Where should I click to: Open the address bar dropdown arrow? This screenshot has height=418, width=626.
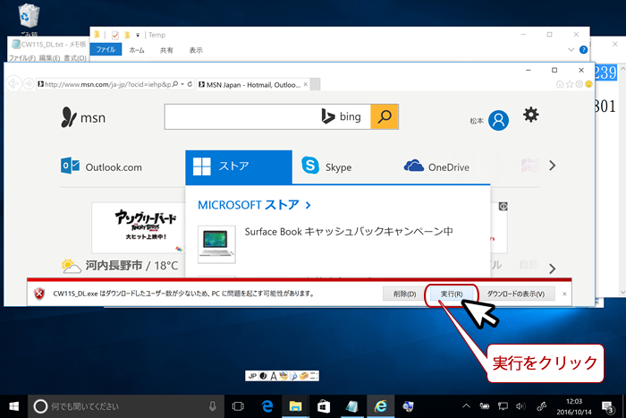pyautogui.click(x=182, y=84)
